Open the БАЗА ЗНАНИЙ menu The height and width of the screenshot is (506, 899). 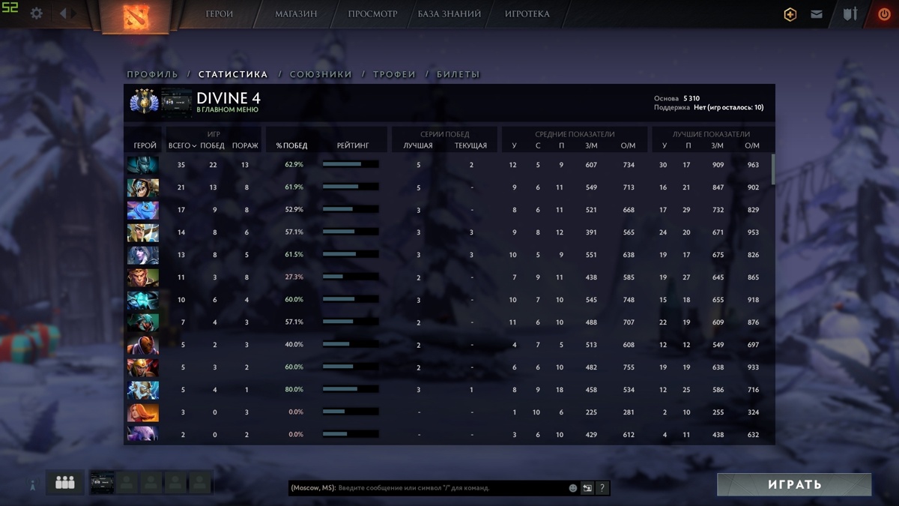click(x=449, y=14)
